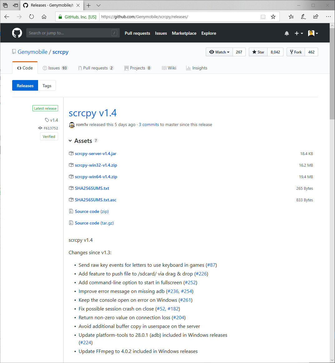Collapse the Assets section
This screenshot has width=335, height=363.
pos(71,141)
